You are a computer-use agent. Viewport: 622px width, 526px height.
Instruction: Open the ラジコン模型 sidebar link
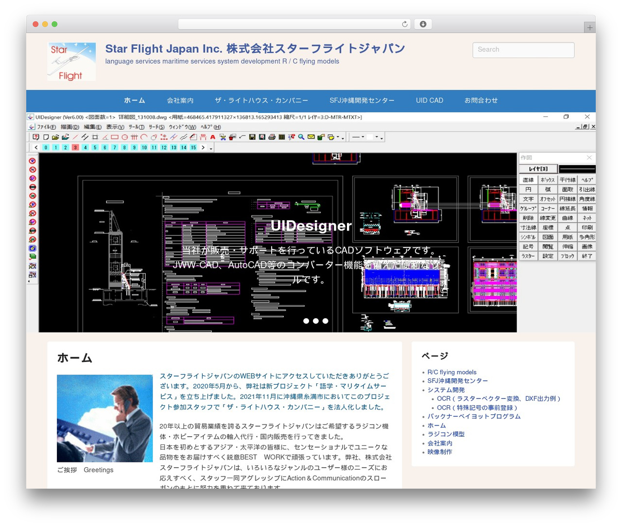click(x=446, y=434)
